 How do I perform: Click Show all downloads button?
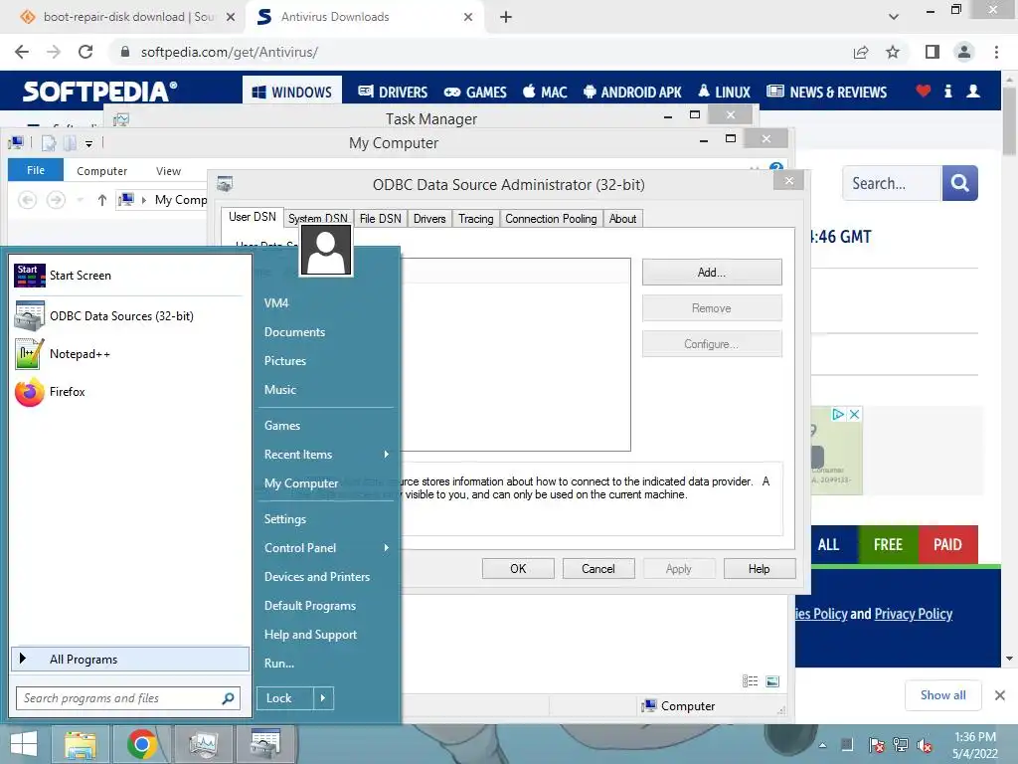click(942, 695)
